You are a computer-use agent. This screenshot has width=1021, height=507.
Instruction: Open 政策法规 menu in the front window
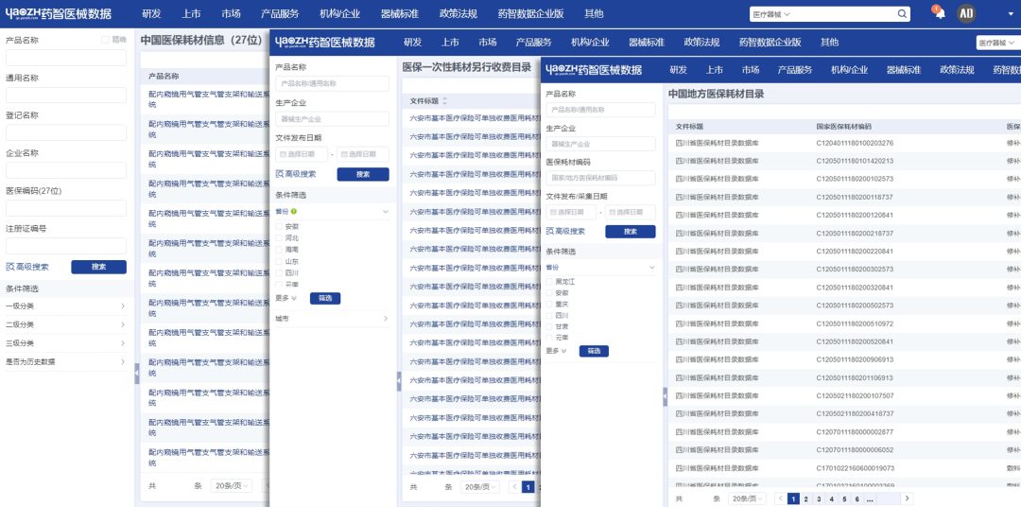[957, 70]
